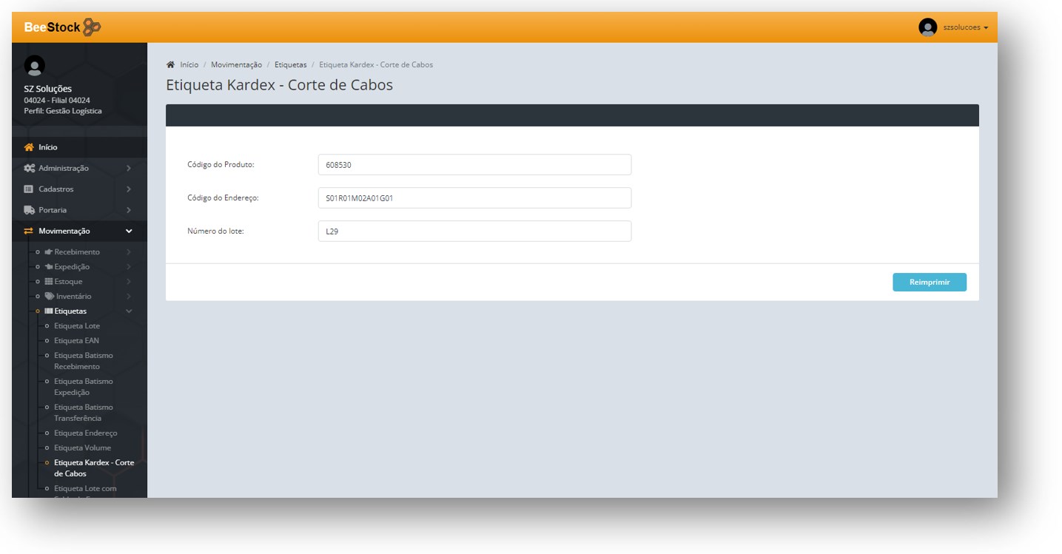
Task: Click the Inventário tags icon
Action: (49, 297)
